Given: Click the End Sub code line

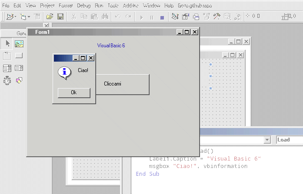Looking at the screenshot, I should tap(147, 174).
